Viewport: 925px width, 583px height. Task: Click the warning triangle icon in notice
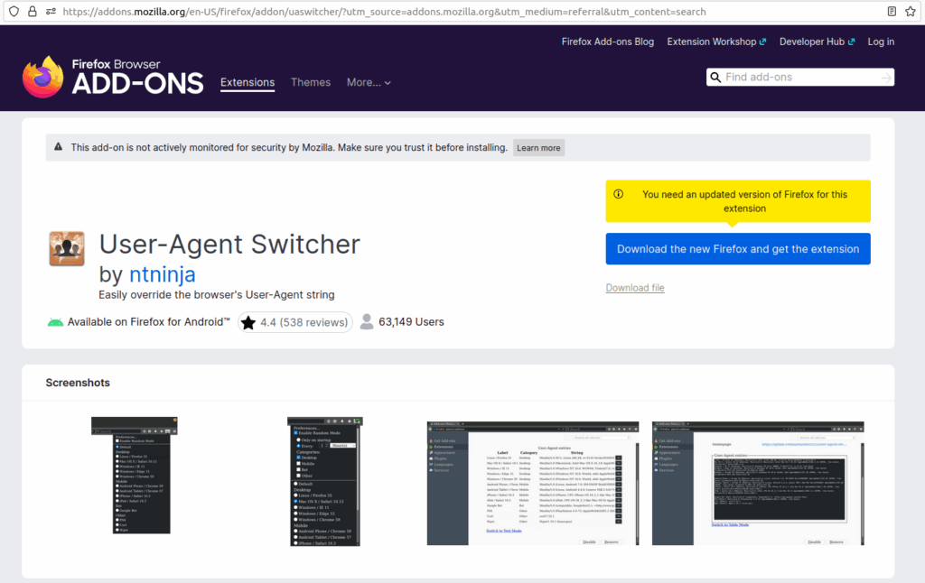click(x=59, y=147)
